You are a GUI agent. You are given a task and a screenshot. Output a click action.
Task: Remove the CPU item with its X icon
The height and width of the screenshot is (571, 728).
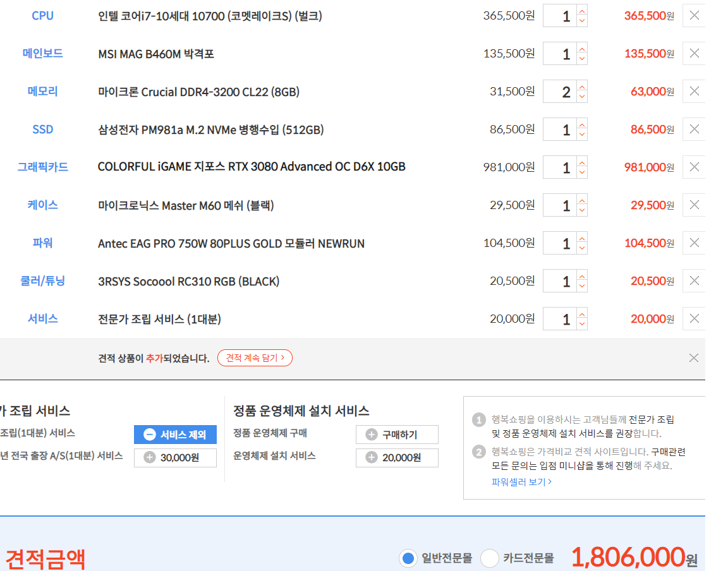(694, 15)
